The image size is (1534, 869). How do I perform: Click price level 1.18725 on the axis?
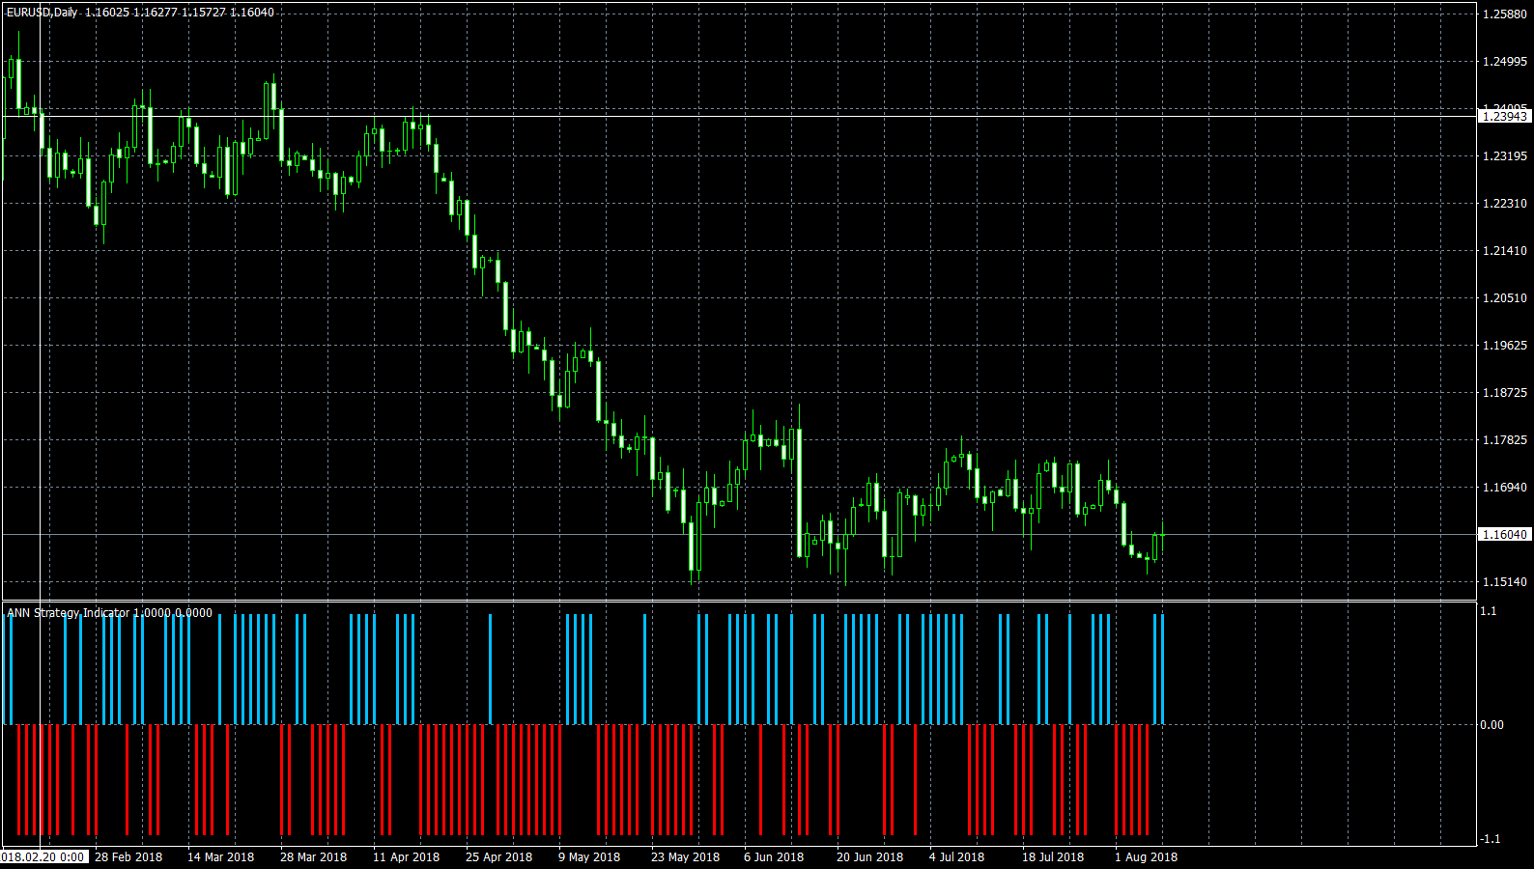tap(1505, 393)
